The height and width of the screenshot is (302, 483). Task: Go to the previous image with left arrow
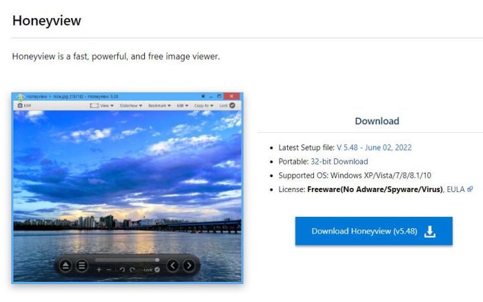click(x=173, y=265)
